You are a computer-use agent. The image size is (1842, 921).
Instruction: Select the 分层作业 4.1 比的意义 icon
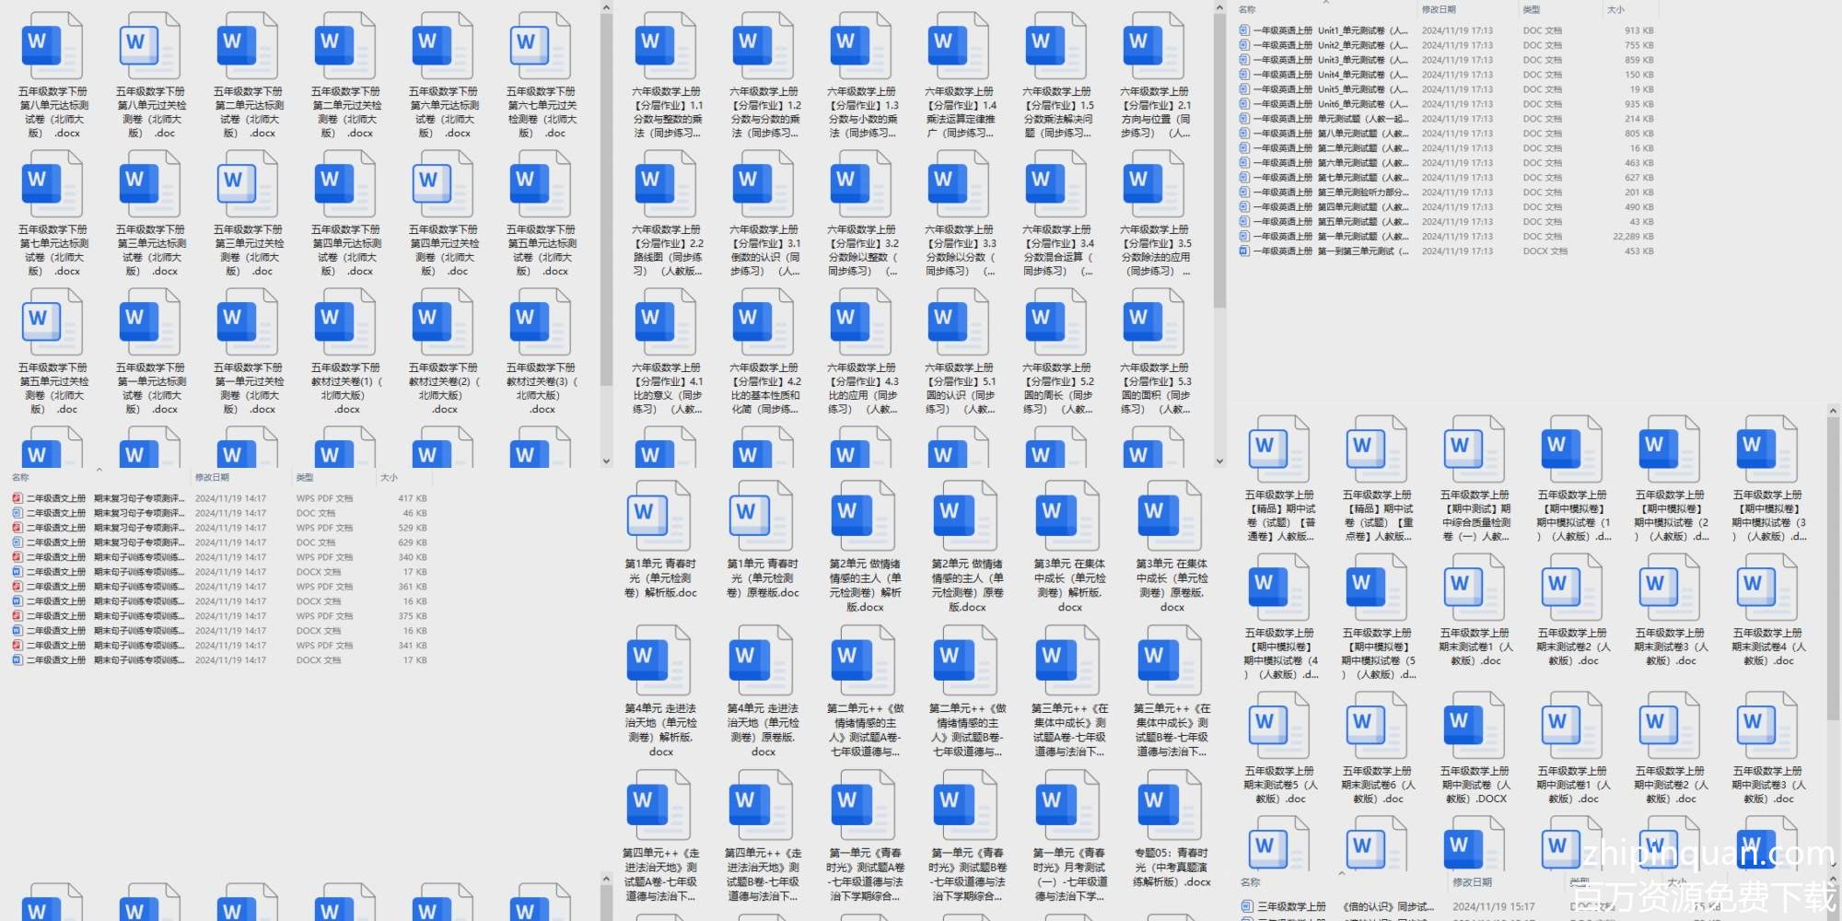point(666,322)
